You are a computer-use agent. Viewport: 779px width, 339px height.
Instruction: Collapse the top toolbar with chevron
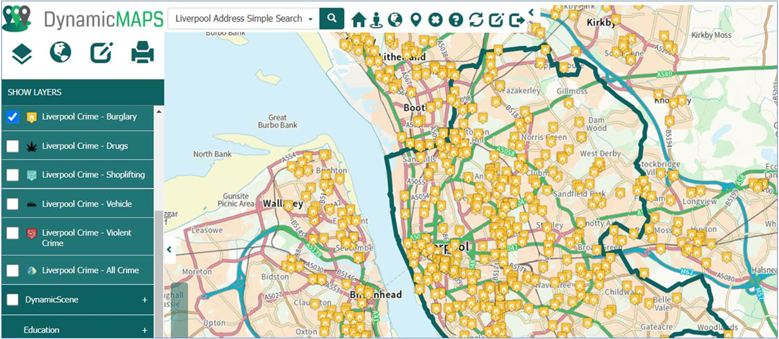[x=531, y=12]
